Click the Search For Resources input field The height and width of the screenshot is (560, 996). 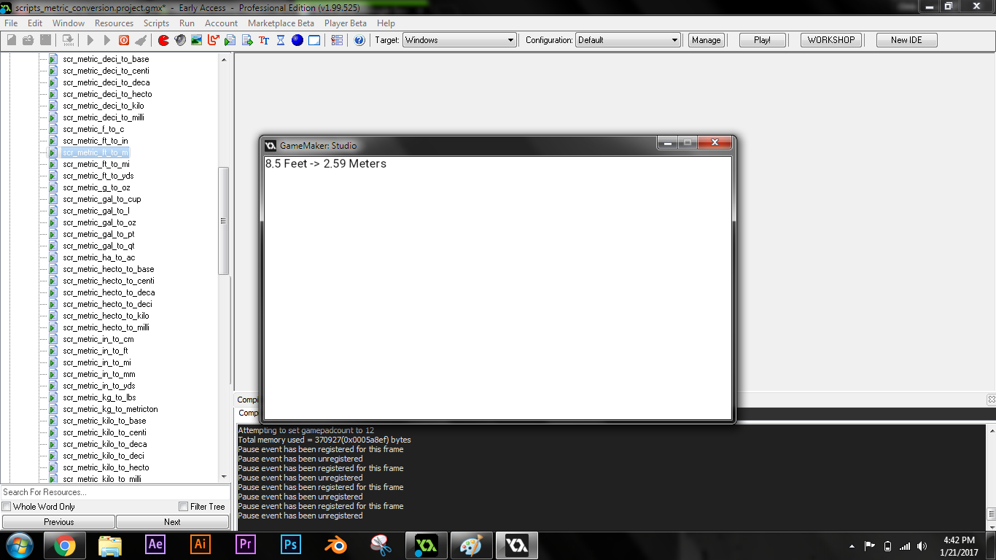(x=115, y=492)
